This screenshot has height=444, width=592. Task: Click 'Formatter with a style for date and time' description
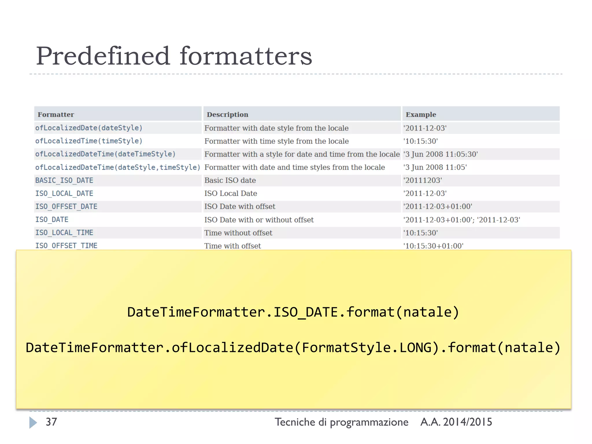(x=302, y=154)
